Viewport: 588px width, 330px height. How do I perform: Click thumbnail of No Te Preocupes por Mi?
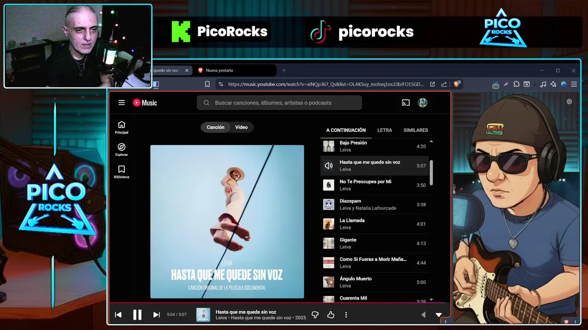coord(328,185)
